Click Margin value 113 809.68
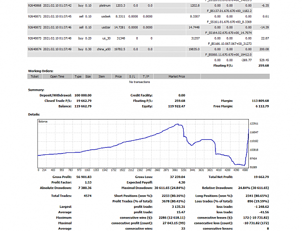The width and height of the screenshot is (302, 231). pos(260,101)
